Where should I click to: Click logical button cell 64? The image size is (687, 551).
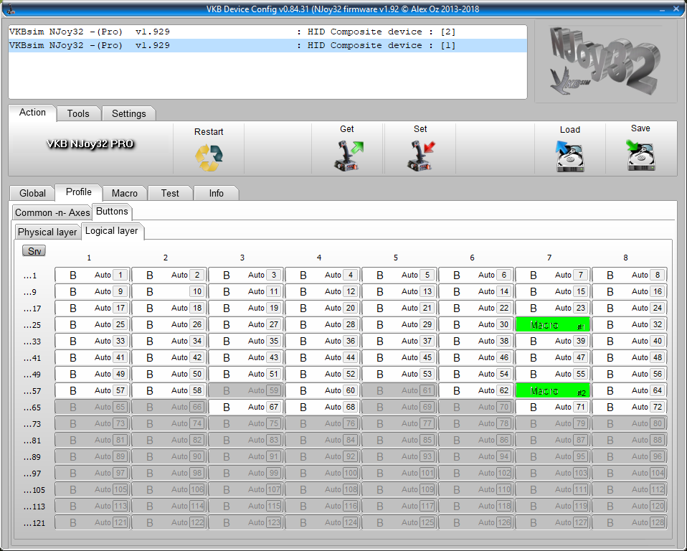click(x=630, y=390)
